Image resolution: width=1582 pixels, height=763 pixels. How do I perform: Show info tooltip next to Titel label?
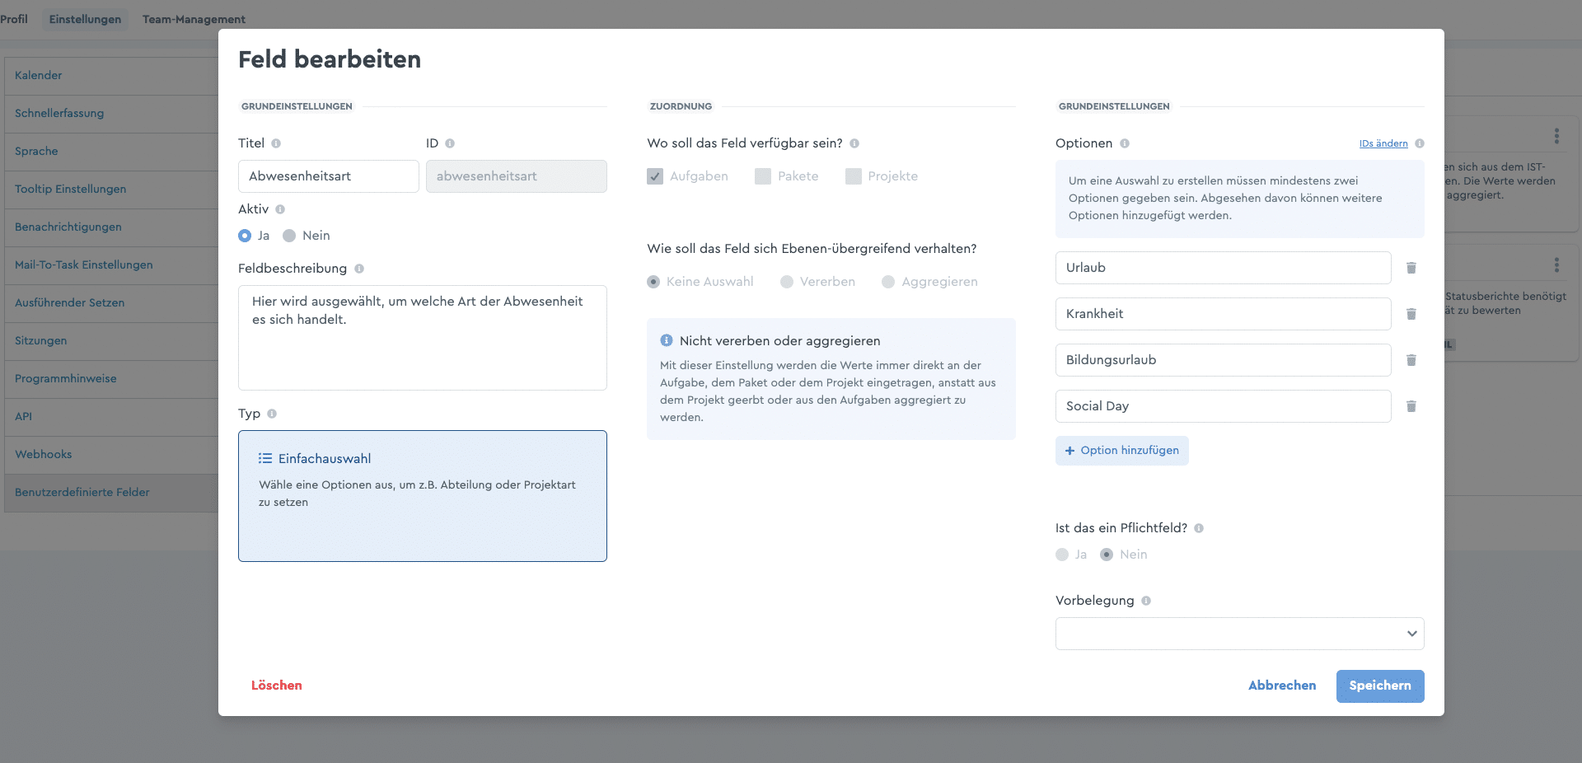pos(276,143)
